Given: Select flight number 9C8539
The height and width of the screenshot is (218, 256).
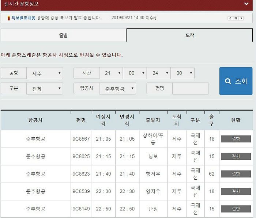Looking at the screenshot, I should click(81, 191).
